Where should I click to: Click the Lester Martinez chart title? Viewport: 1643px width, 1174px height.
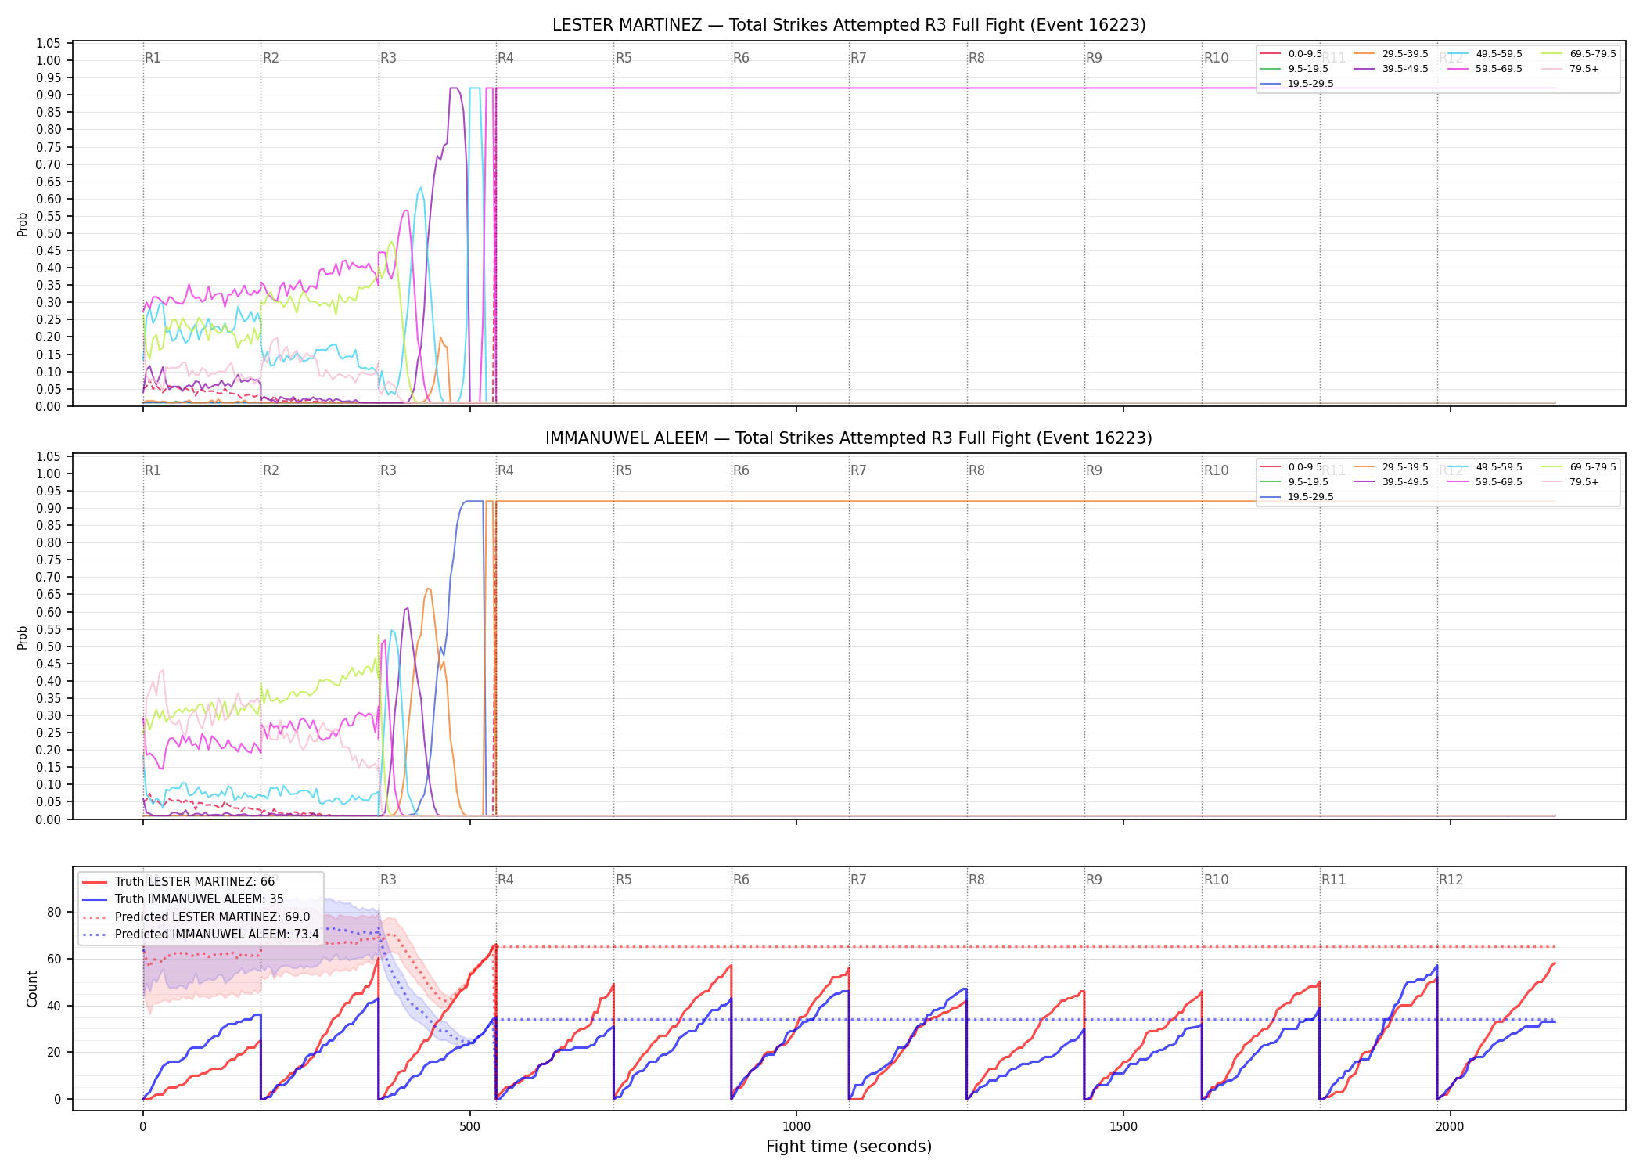tap(849, 25)
